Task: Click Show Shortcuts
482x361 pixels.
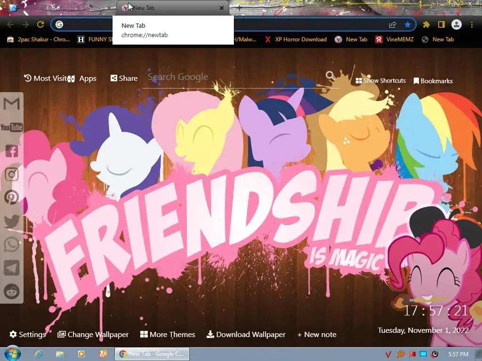Action: [380, 81]
